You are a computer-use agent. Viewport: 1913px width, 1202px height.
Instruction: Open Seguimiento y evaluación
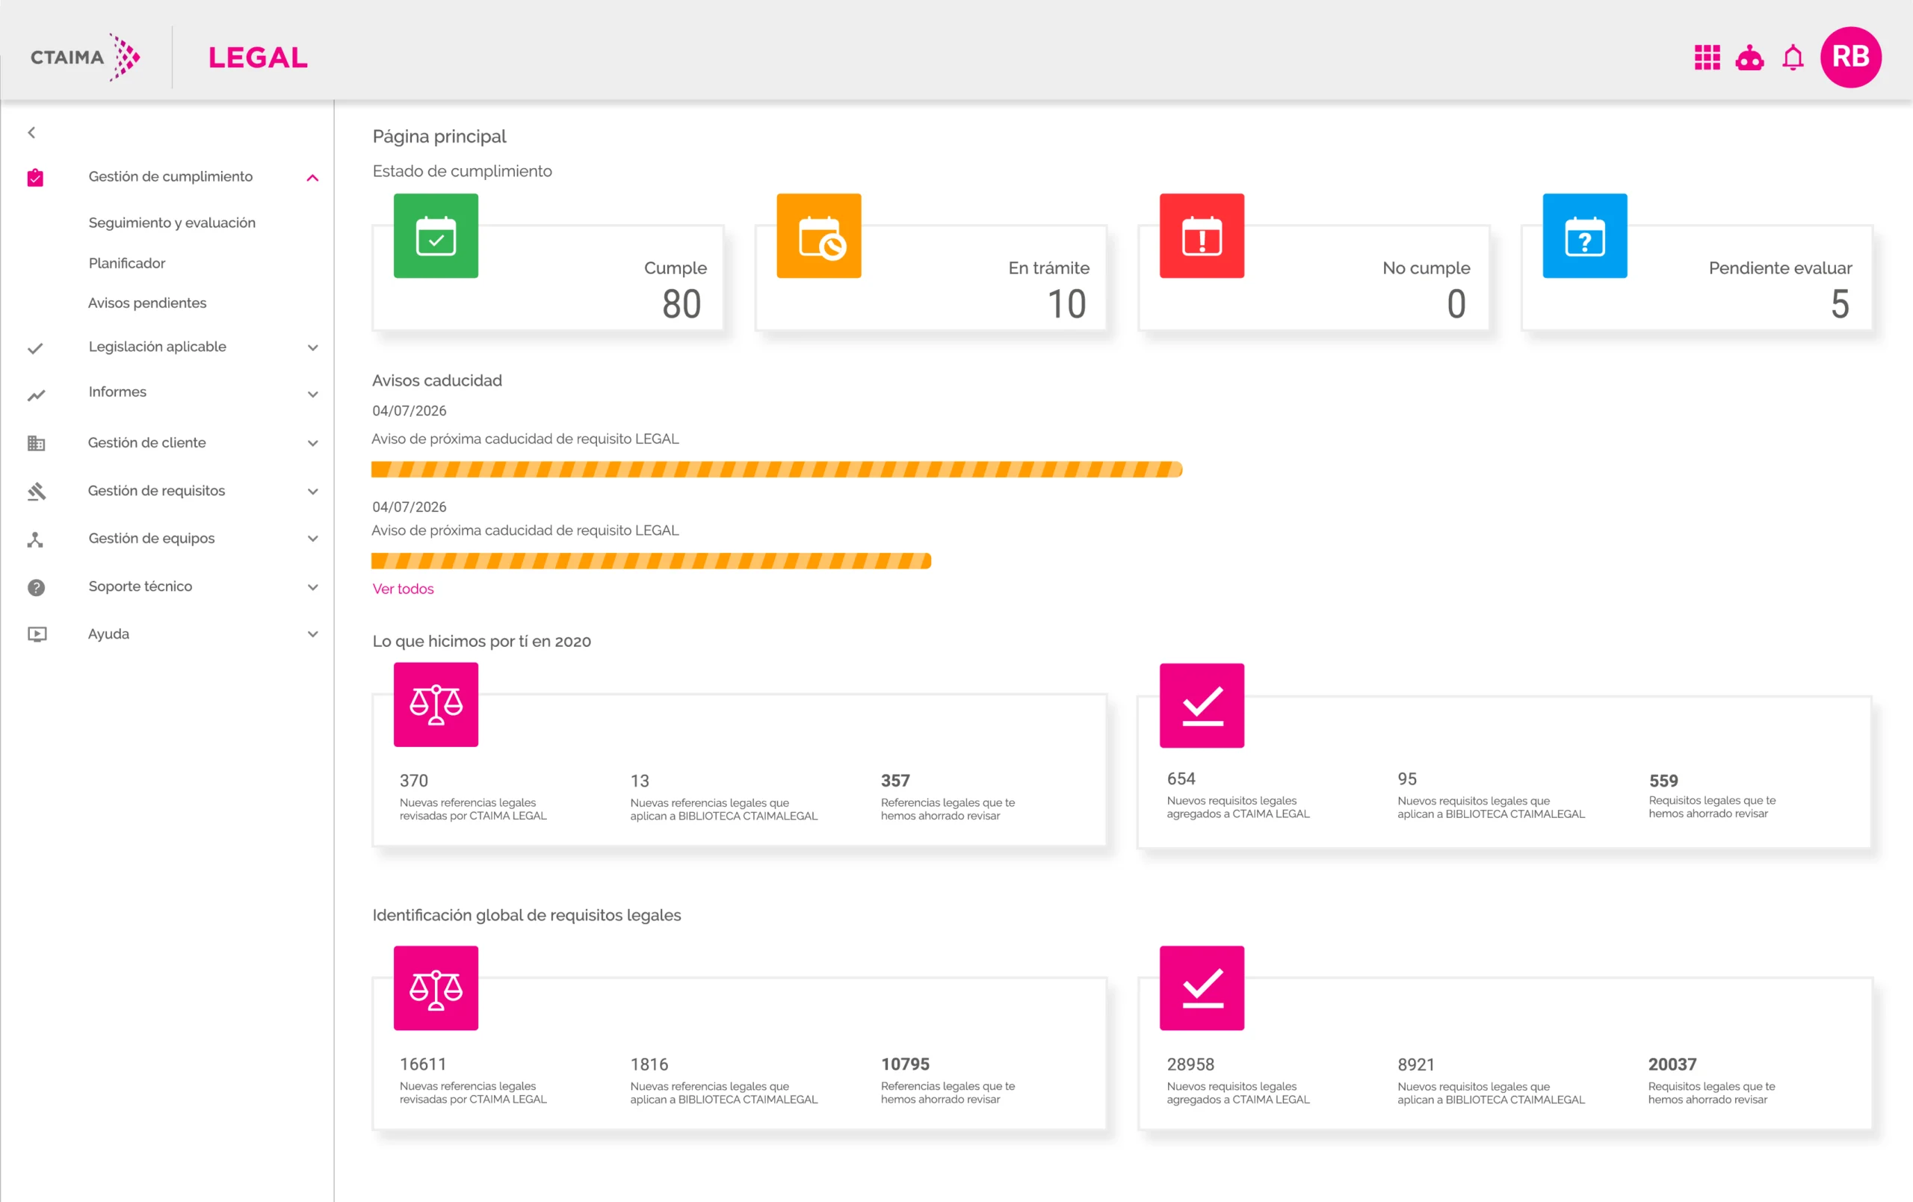(x=172, y=223)
